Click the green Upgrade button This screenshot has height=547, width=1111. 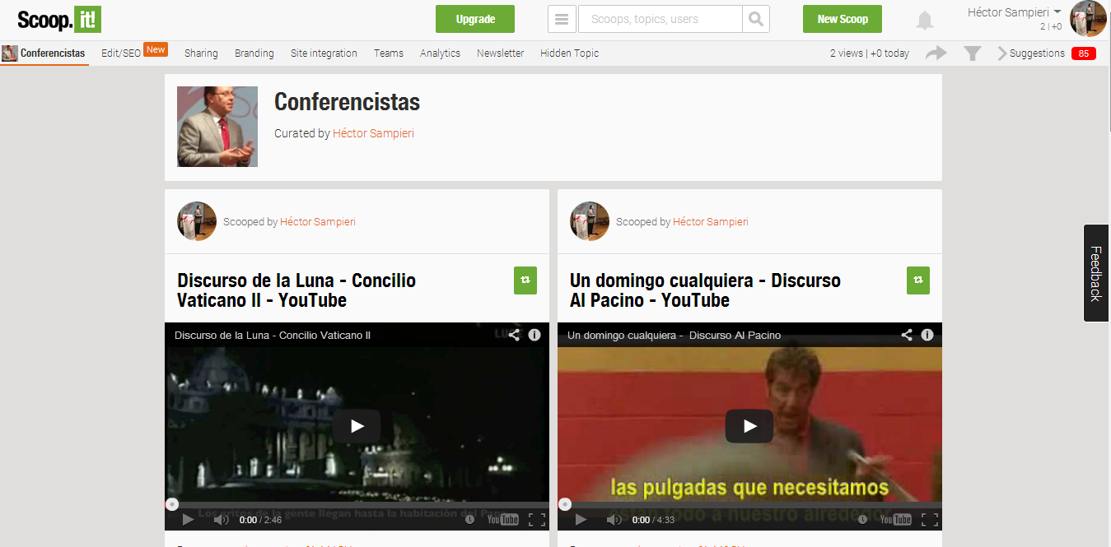(475, 19)
